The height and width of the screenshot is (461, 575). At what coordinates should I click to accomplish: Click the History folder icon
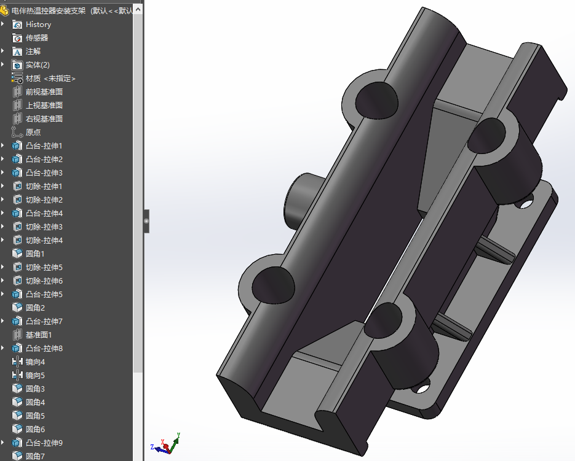(17, 25)
